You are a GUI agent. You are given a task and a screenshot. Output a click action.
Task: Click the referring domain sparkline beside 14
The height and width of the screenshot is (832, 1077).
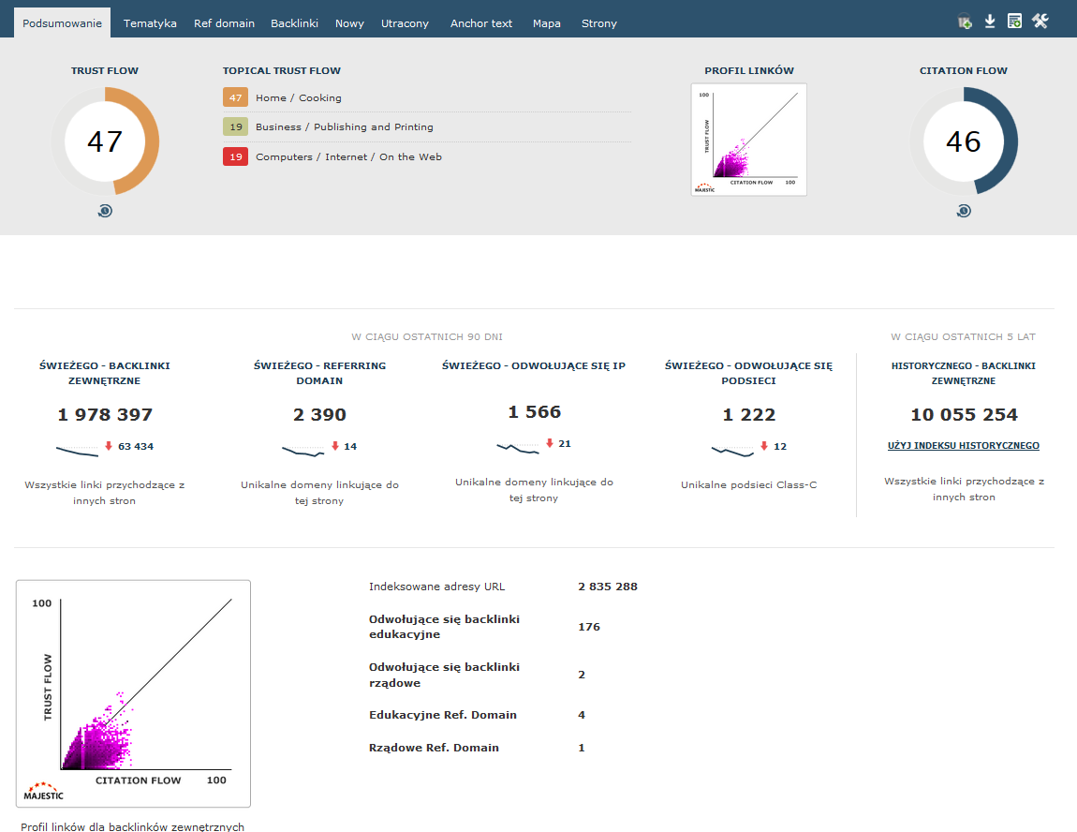pyautogui.click(x=302, y=451)
